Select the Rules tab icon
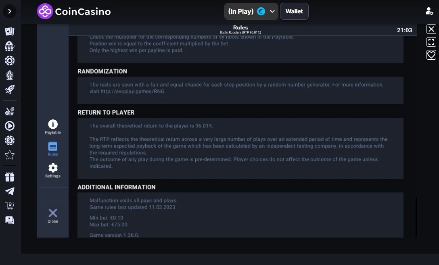This screenshot has width=439, height=265. (52, 149)
